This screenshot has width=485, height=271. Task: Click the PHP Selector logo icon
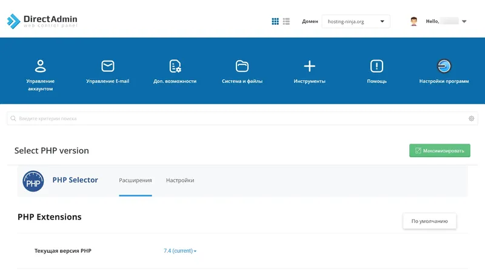pyautogui.click(x=33, y=181)
